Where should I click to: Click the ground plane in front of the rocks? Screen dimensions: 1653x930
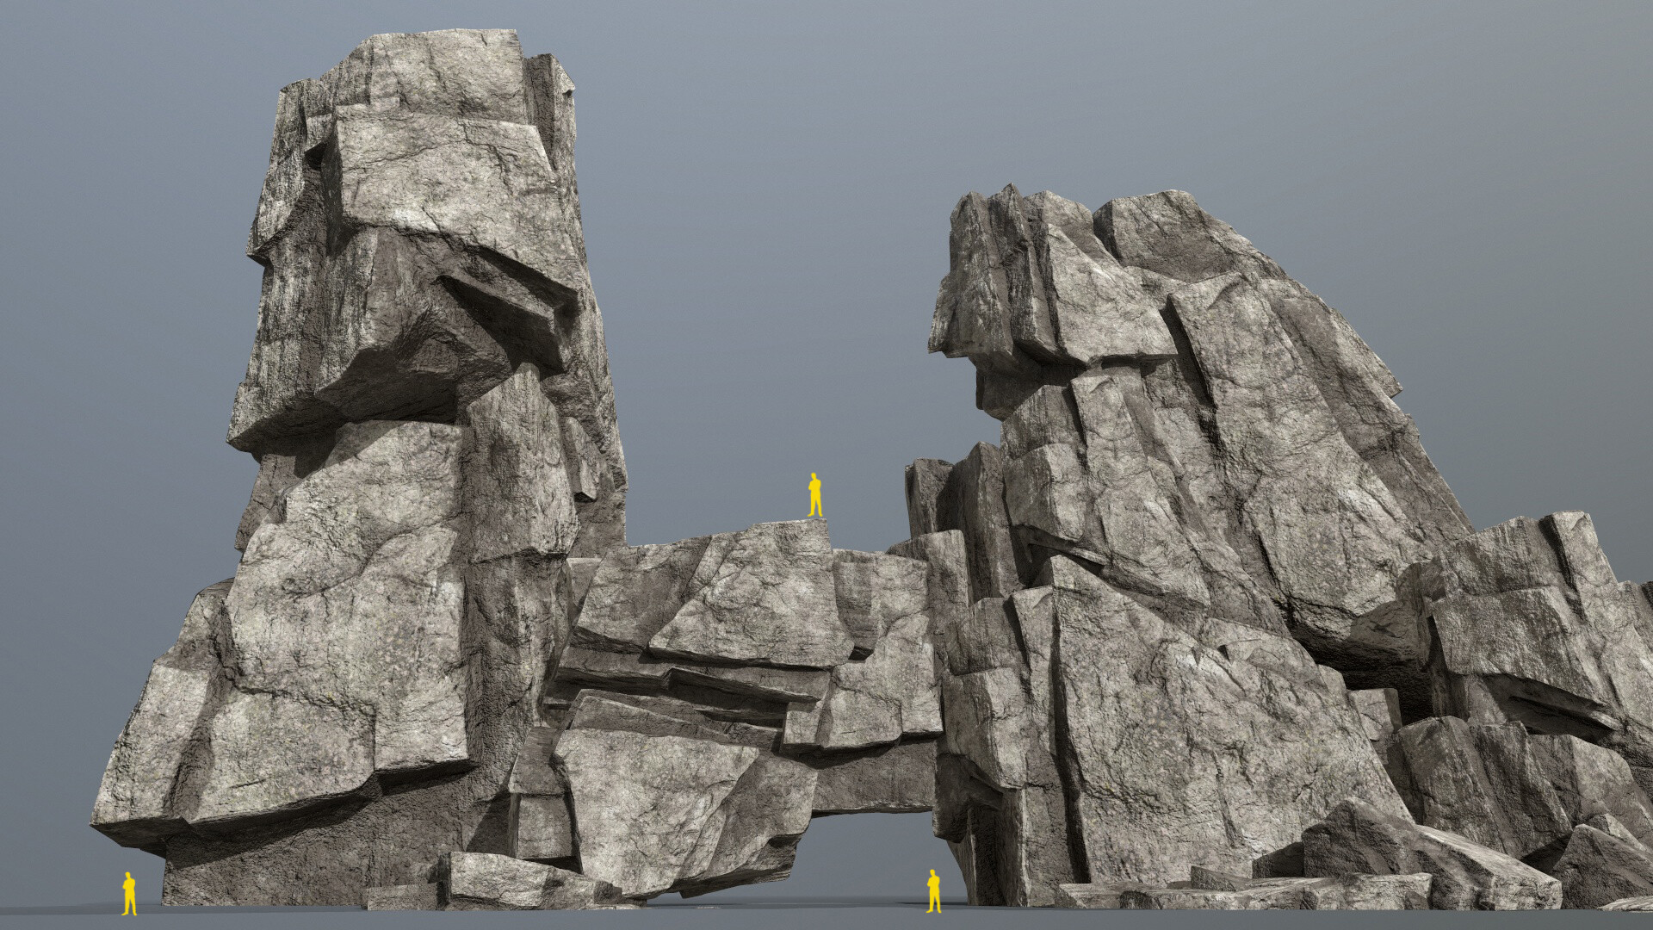click(x=603, y=921)
